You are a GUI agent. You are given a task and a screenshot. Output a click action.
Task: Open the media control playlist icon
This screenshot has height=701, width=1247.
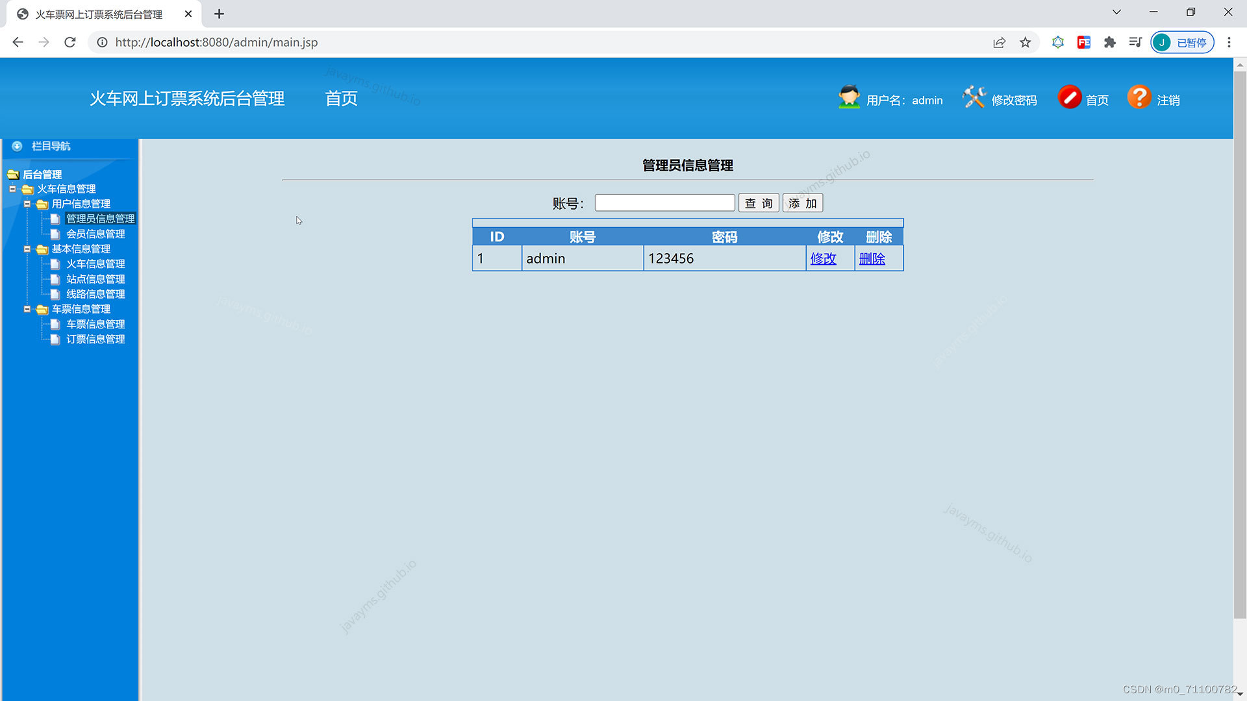coord(1135,42)
